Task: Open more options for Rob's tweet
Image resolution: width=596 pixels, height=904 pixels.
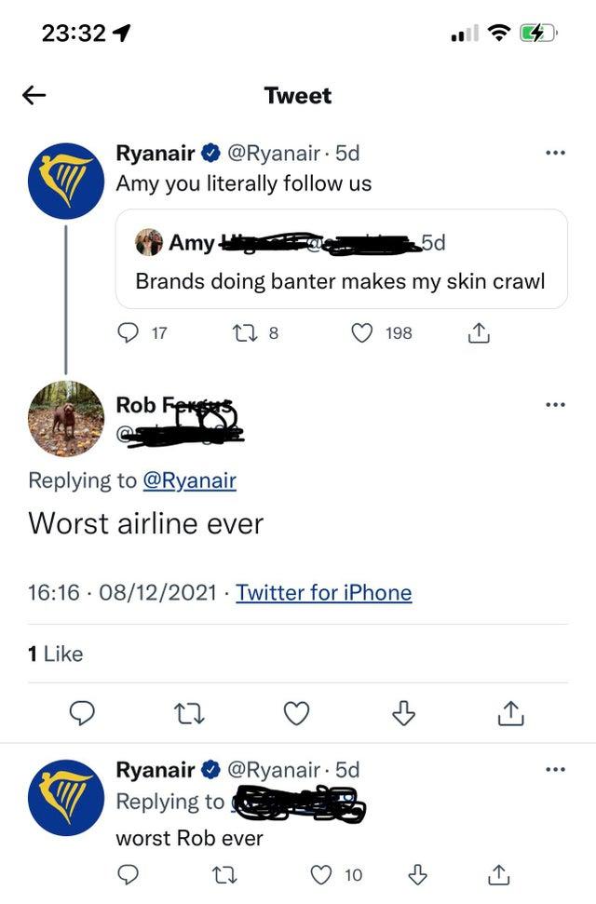Action: click(556, 405)
